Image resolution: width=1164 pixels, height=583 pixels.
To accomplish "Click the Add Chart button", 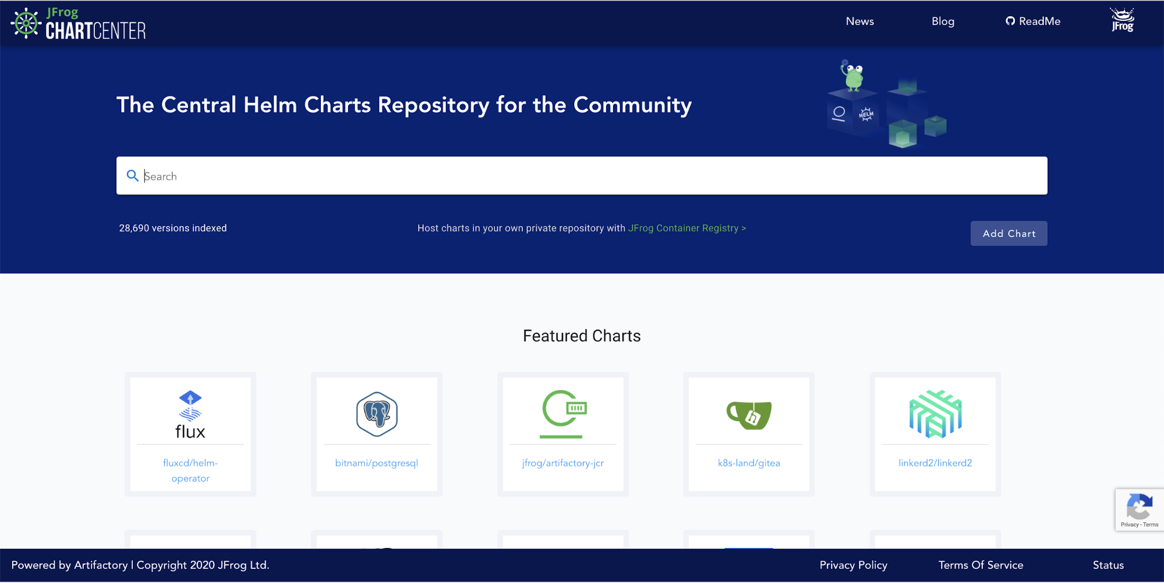I will (1009, 233).
